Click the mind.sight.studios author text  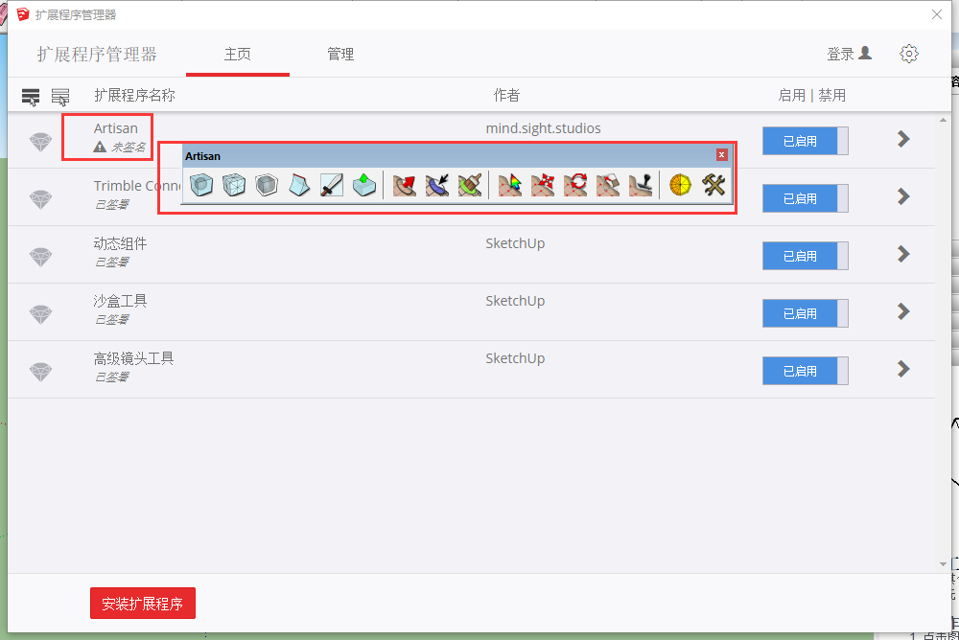[543, 128]
